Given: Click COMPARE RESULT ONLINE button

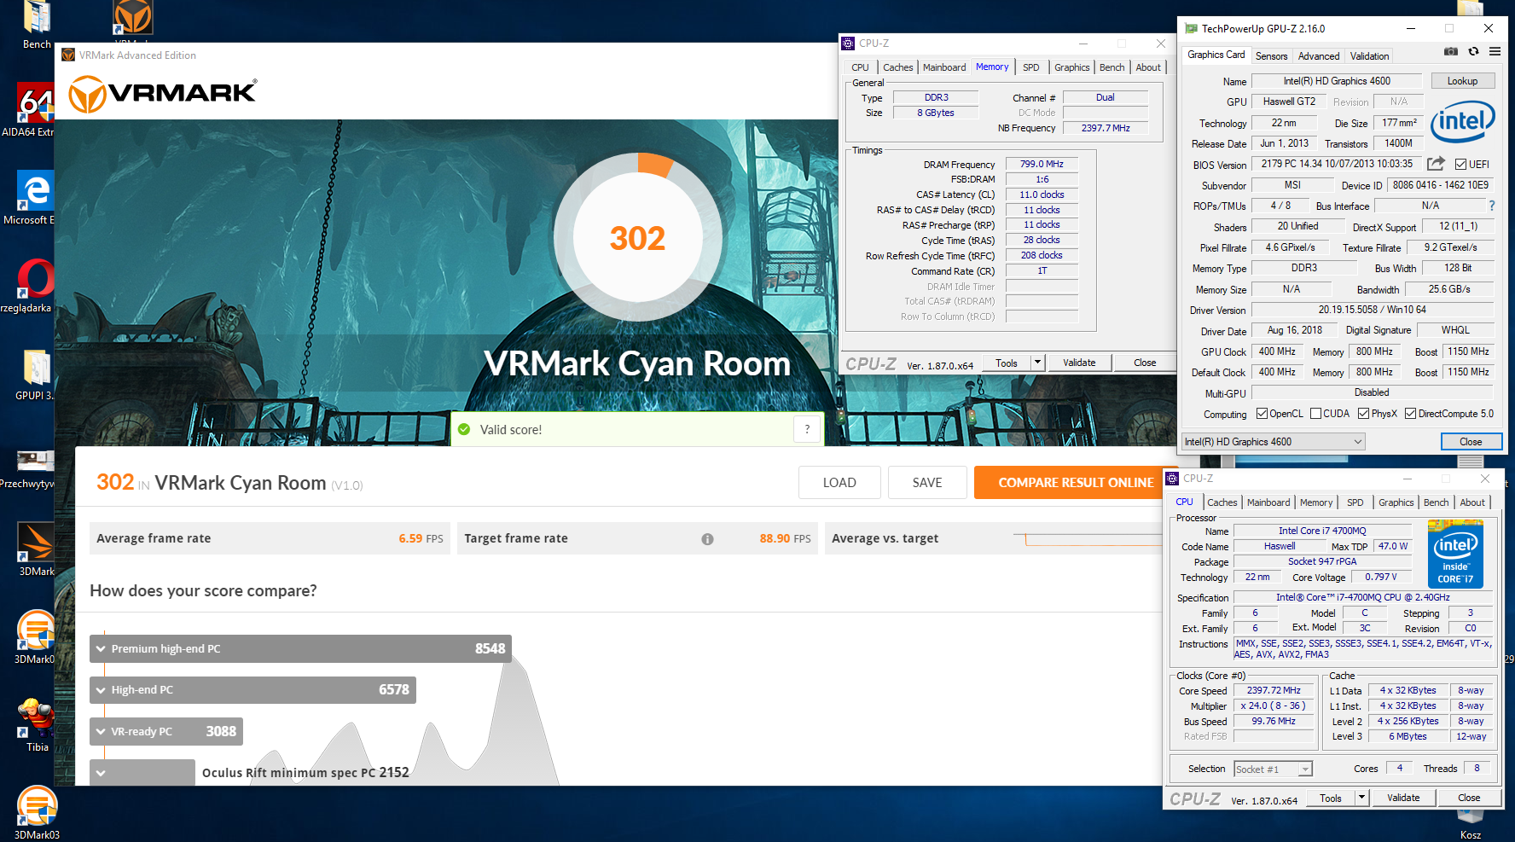Looking at the screenshot, I should pyautogui.click(x=1076, y=483).
